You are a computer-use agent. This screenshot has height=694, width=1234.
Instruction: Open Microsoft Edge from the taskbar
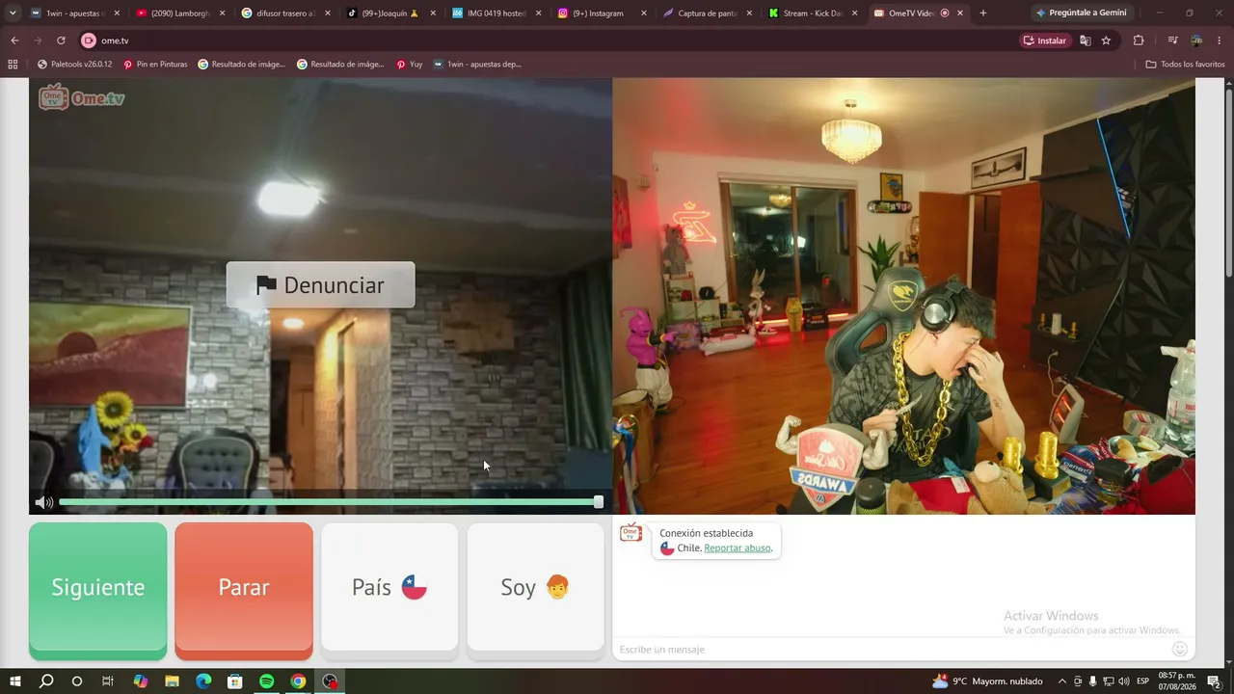point(203,681)
